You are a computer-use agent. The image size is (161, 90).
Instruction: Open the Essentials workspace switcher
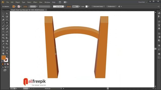143,2
